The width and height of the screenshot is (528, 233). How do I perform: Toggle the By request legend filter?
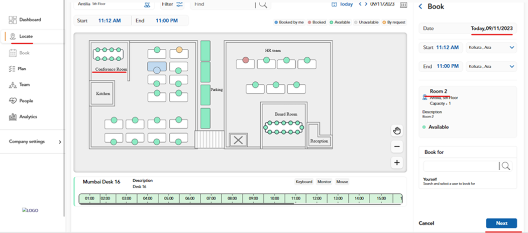[394, 22]
